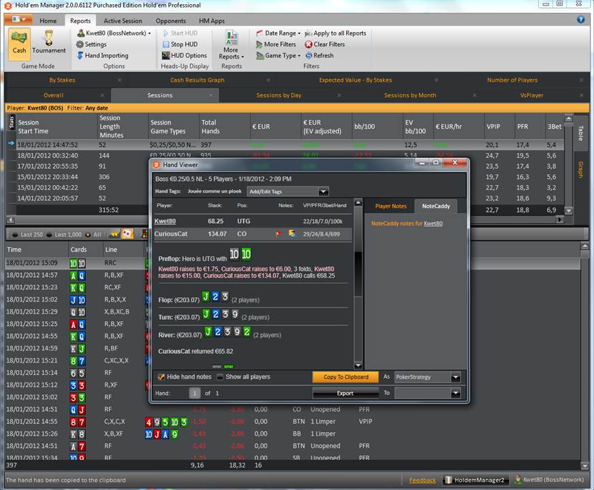
Task: Open Sessions by Month report tab
Action: (410, 95)
